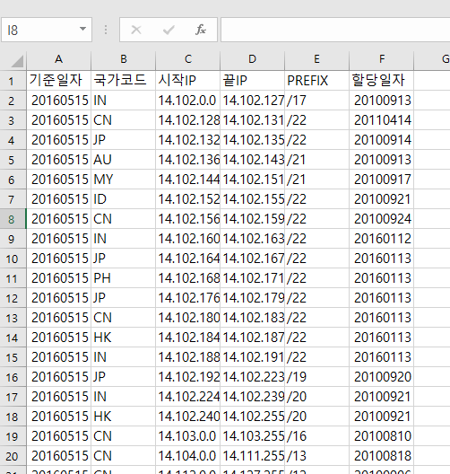This screenshot has height=474, width=450.
Task: Select cell with date 20100914
Action: [382, 140]
